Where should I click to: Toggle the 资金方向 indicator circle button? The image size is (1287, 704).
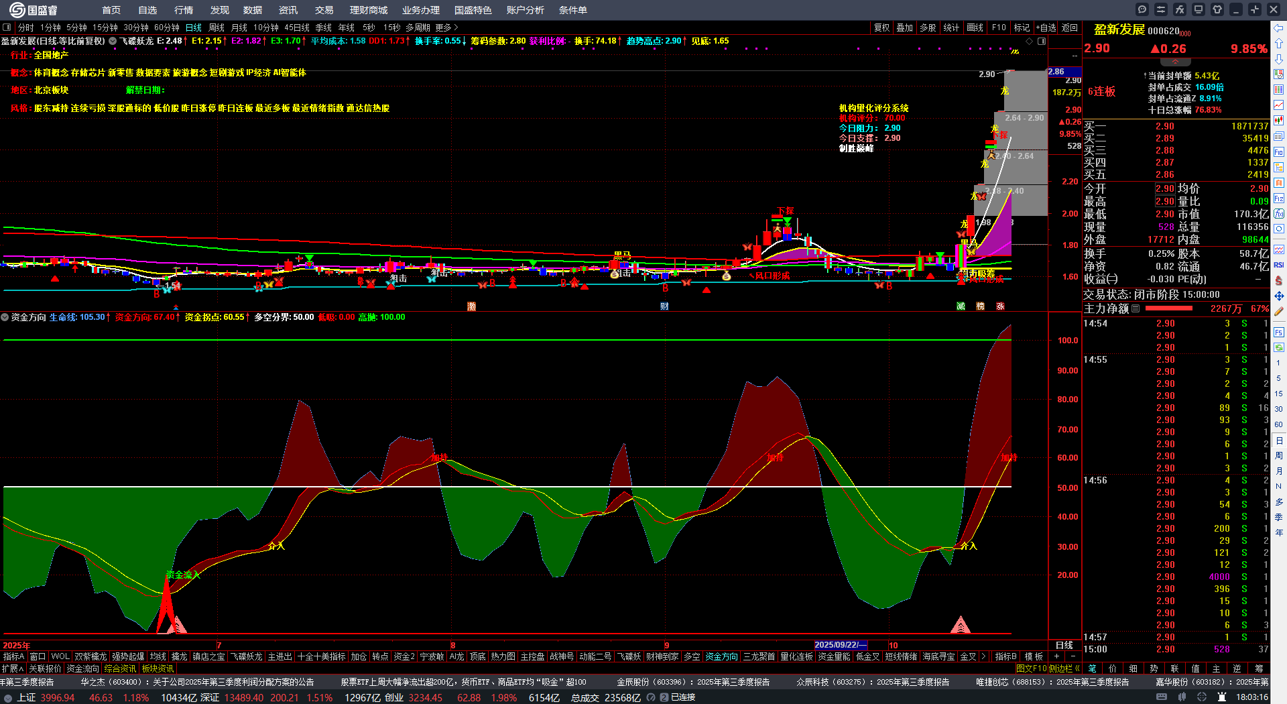coord(5,317)
